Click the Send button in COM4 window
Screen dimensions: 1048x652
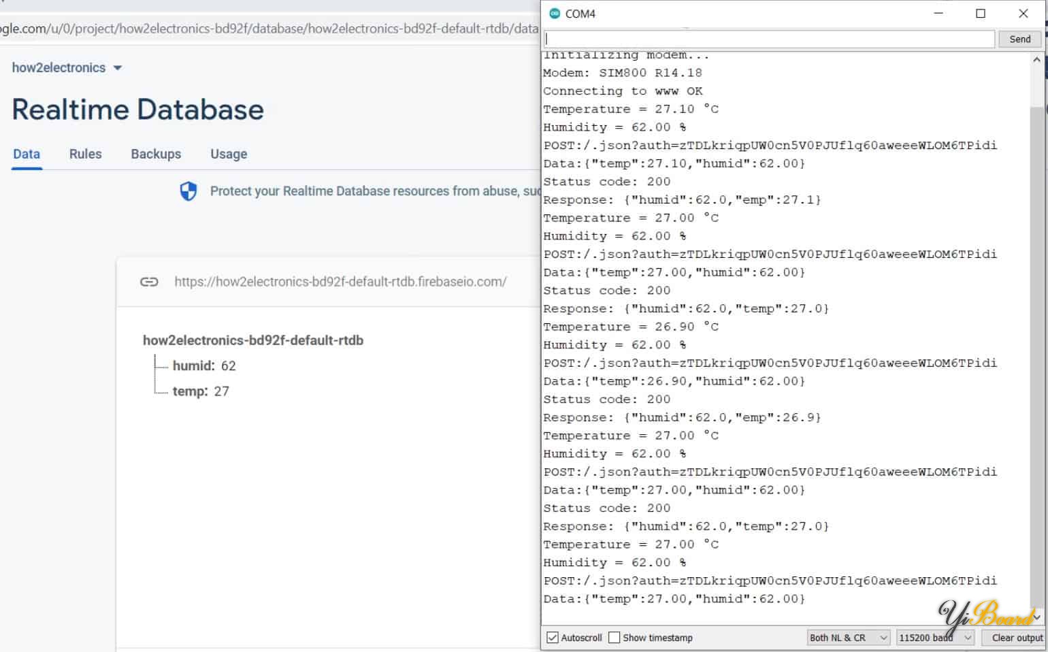click(1019, 39)
